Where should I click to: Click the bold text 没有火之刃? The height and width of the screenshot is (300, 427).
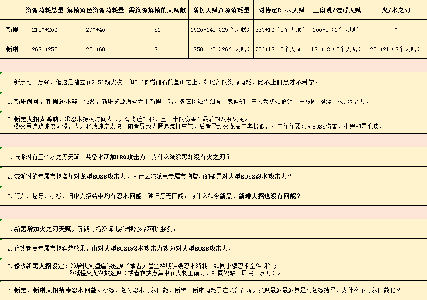[209, 157]
